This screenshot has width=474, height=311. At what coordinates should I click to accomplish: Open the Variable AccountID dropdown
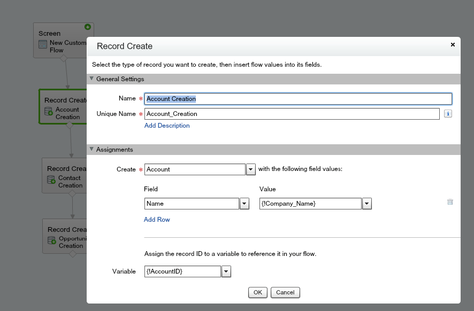[x=226, y=272]
